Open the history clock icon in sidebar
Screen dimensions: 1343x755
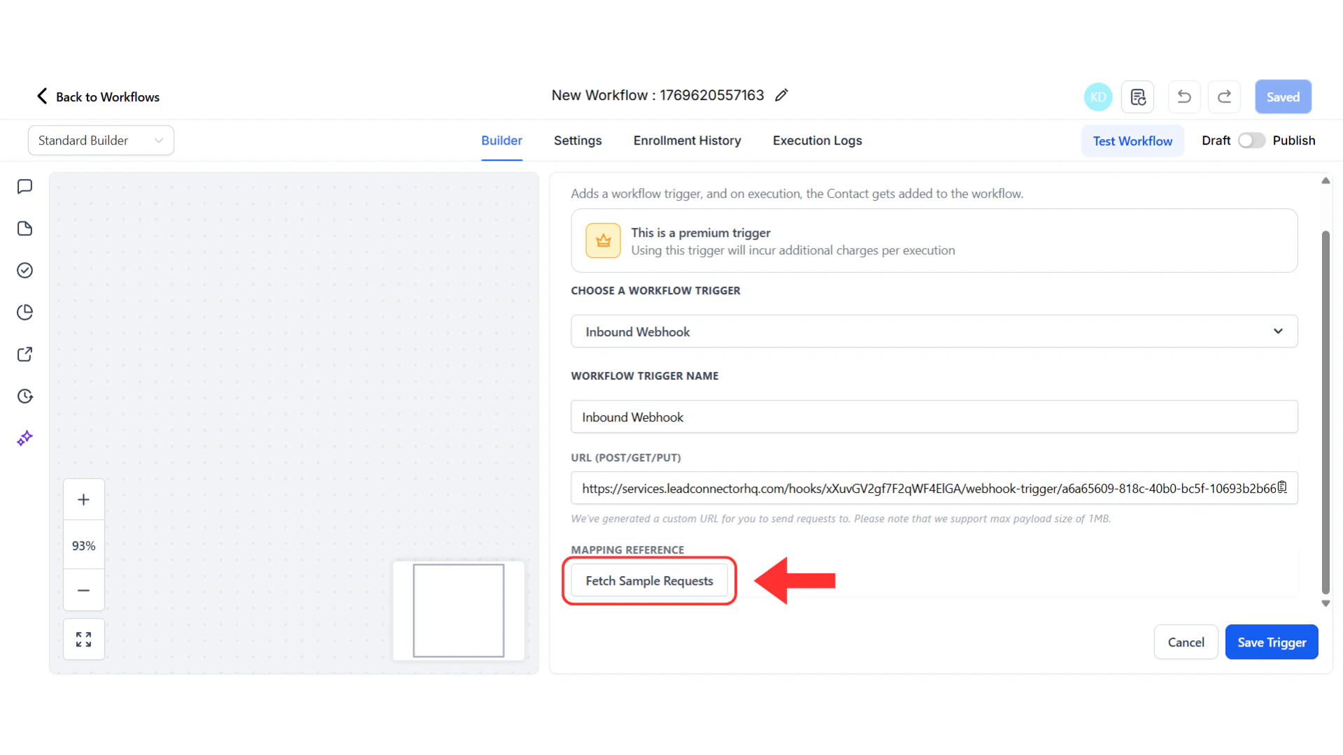coord(25,396)
